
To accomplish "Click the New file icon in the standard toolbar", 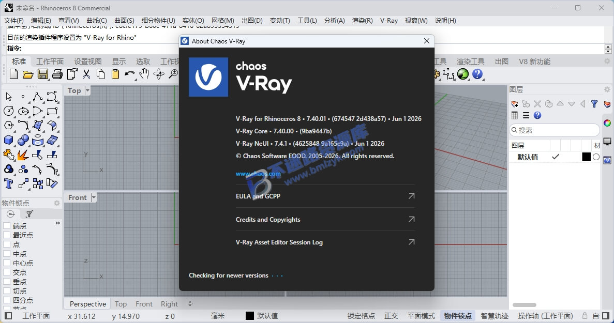I will [13, 74].
